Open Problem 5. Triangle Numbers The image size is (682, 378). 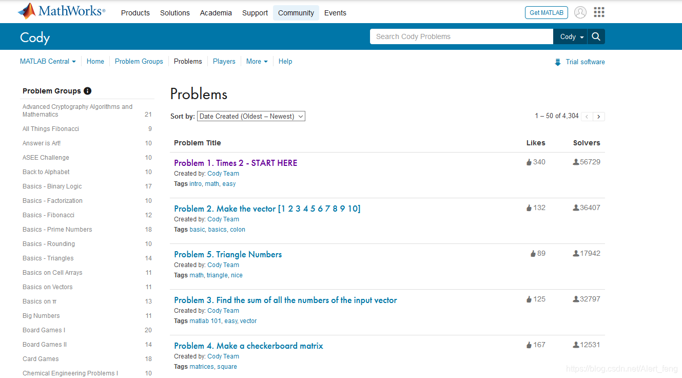coord(228,254)
